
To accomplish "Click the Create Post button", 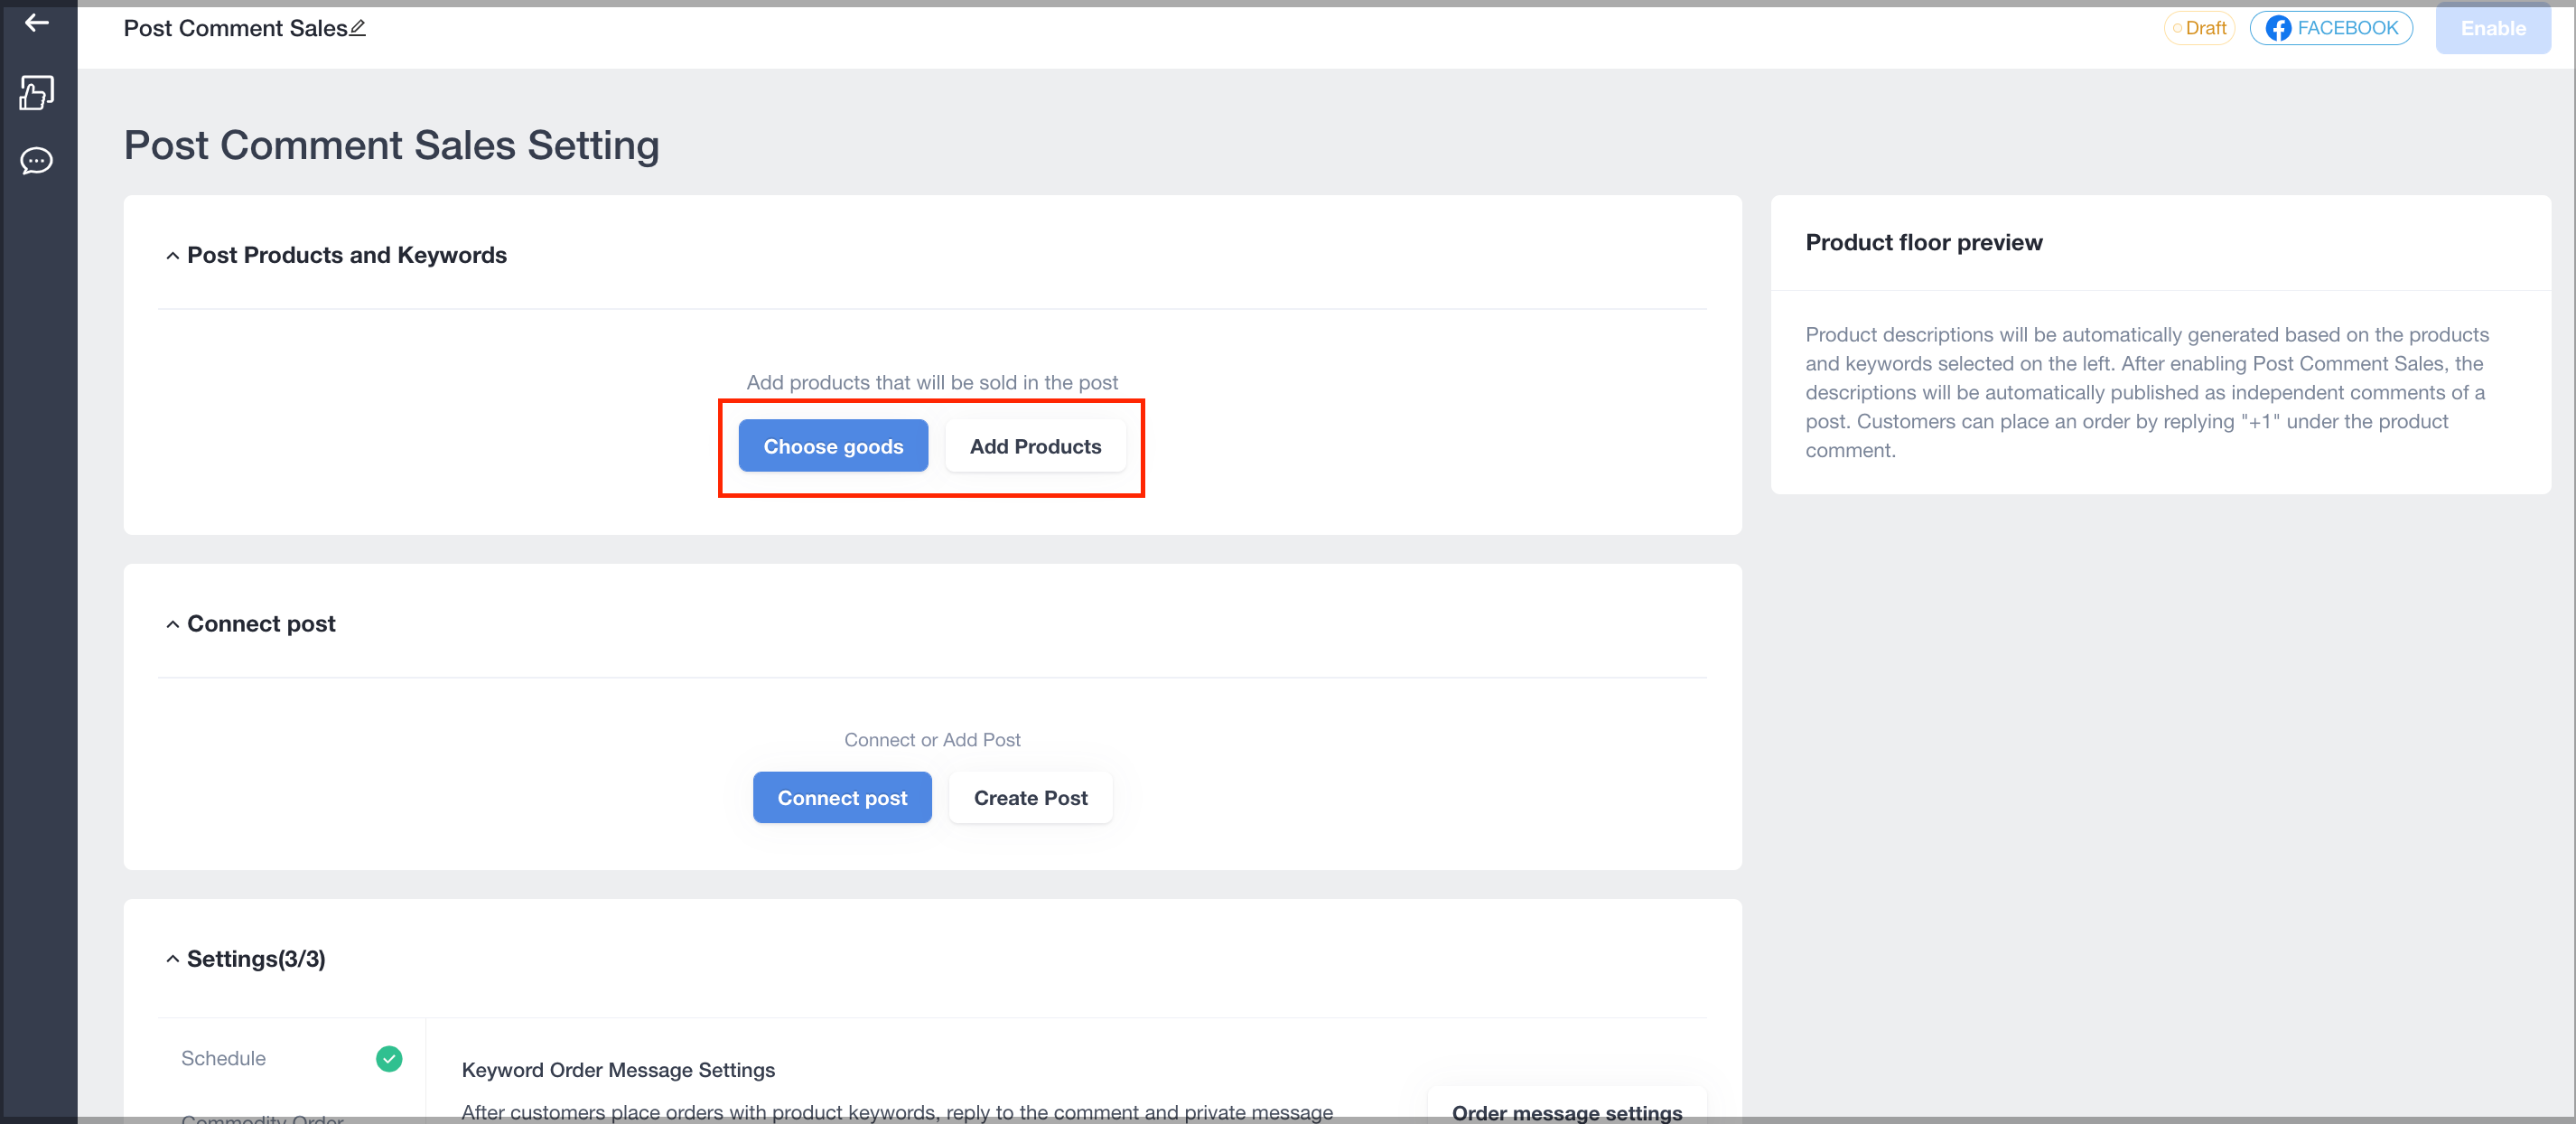I will point(1030,798).
